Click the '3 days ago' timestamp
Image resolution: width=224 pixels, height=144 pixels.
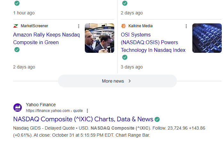[x=132, y=67]
